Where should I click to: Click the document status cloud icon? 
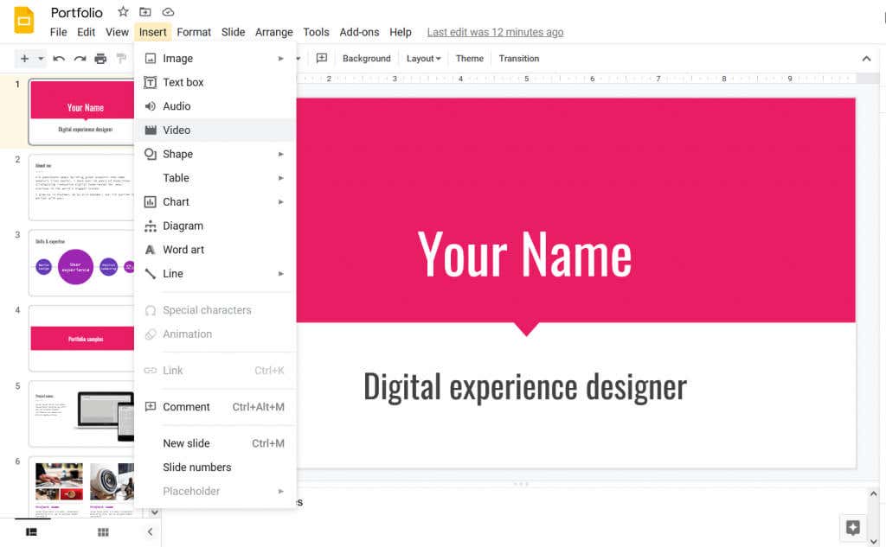point(168,12)
